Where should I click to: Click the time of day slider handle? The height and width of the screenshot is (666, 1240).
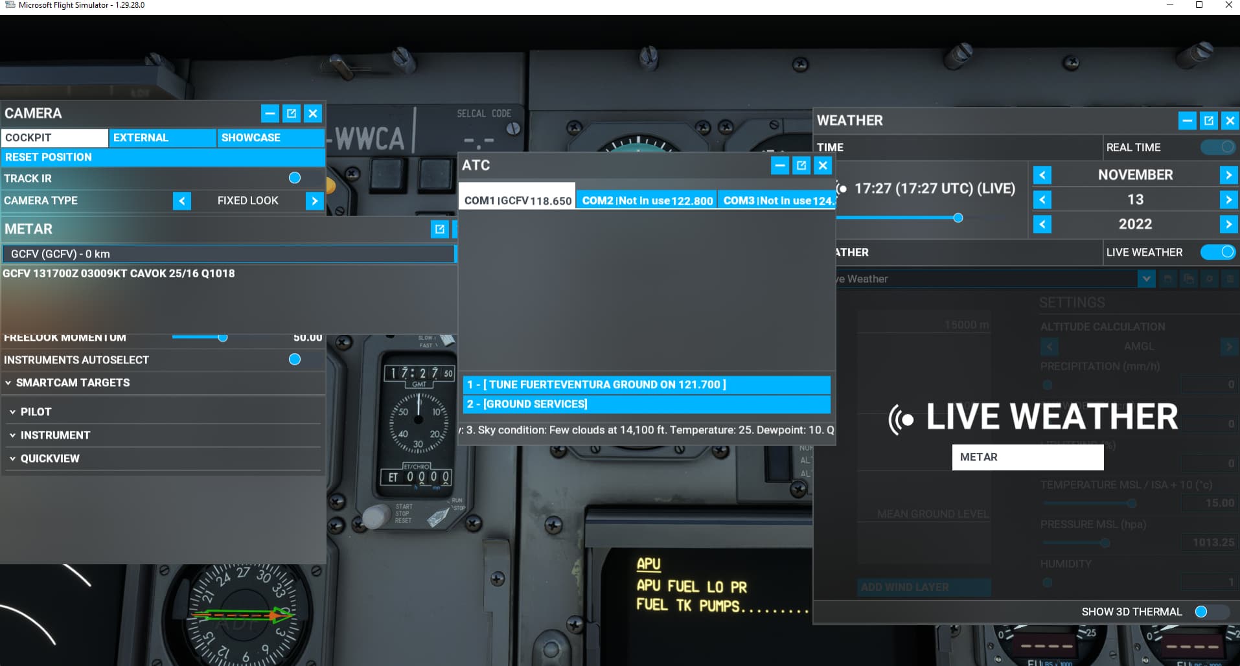pyautogui.click(x=958, y=218)
